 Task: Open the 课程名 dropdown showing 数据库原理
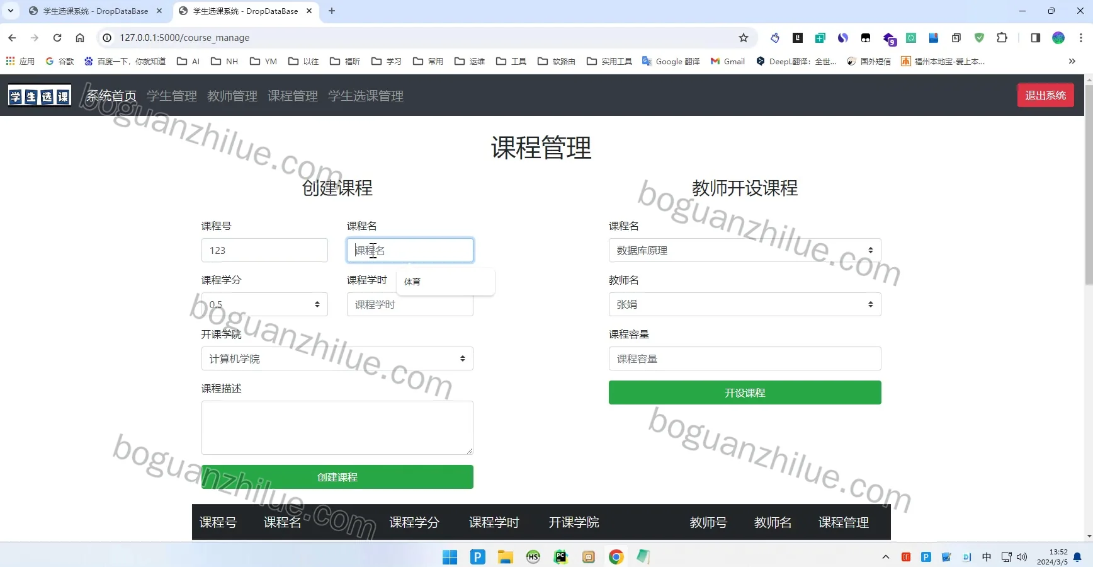[745, 250]
